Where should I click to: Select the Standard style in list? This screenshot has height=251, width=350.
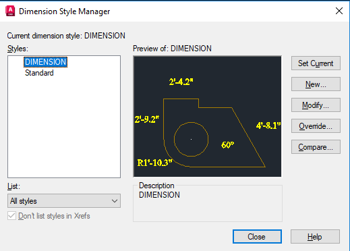coord(39,73)
